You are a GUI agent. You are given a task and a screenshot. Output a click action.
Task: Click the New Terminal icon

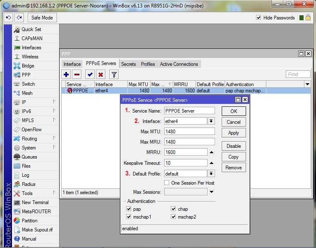pyautogui.click(x=17, y=202)
